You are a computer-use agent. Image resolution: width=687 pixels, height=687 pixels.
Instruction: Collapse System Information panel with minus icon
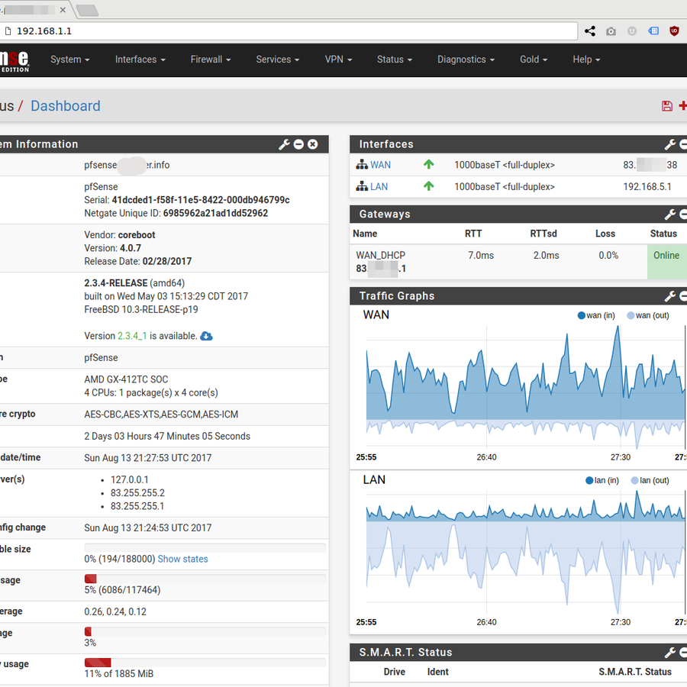[x=298, y=144]
